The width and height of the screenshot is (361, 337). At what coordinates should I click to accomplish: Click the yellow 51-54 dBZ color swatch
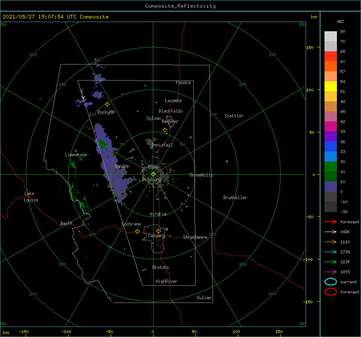(x=331, y=87)
